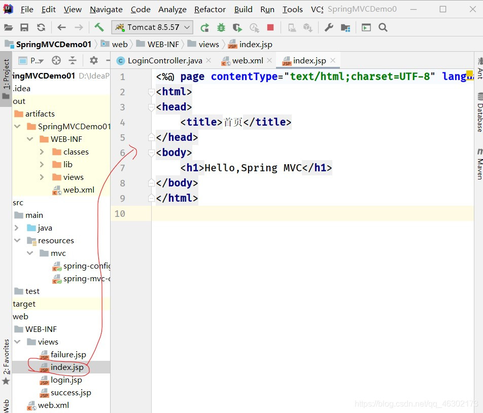The height and width of the screenshot is (413, 483).
Task: Close the web.xml editor tab
Action: point(269,60)
